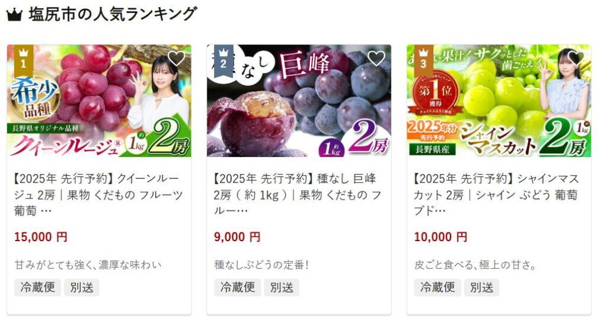This screenshot has width=607, height=327.
Task: Click the 15,000 円 price
Action: click(x=41, y=237)
